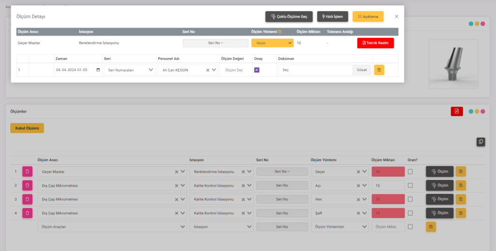Screen dimensions: 496x251
Task: Click the Çoklu Ölçüme Geç button
Action: pos(289,16)
